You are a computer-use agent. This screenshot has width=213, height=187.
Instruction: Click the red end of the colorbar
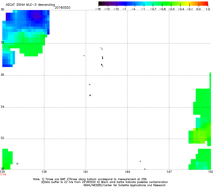[206, 4]
